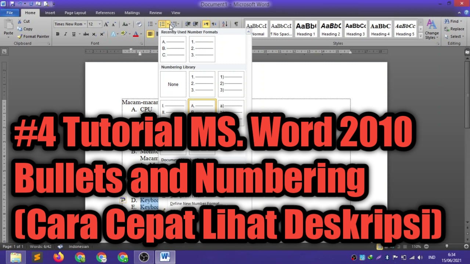Expand the Underline style arrow
The width and height of the screenshot is (470, 264).
tap(79, 34)
